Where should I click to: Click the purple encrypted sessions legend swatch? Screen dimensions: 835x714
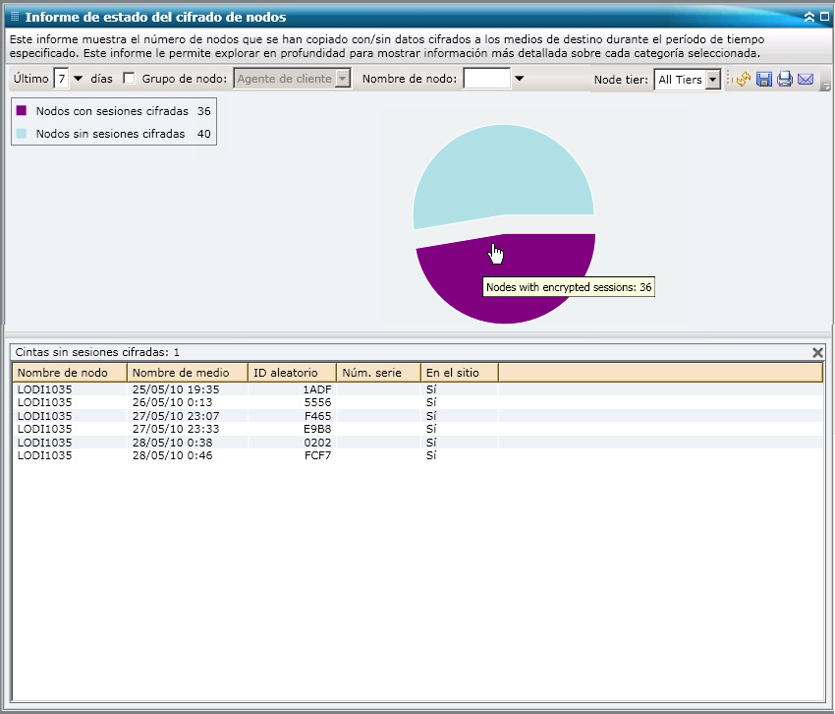tap(22, 111)
